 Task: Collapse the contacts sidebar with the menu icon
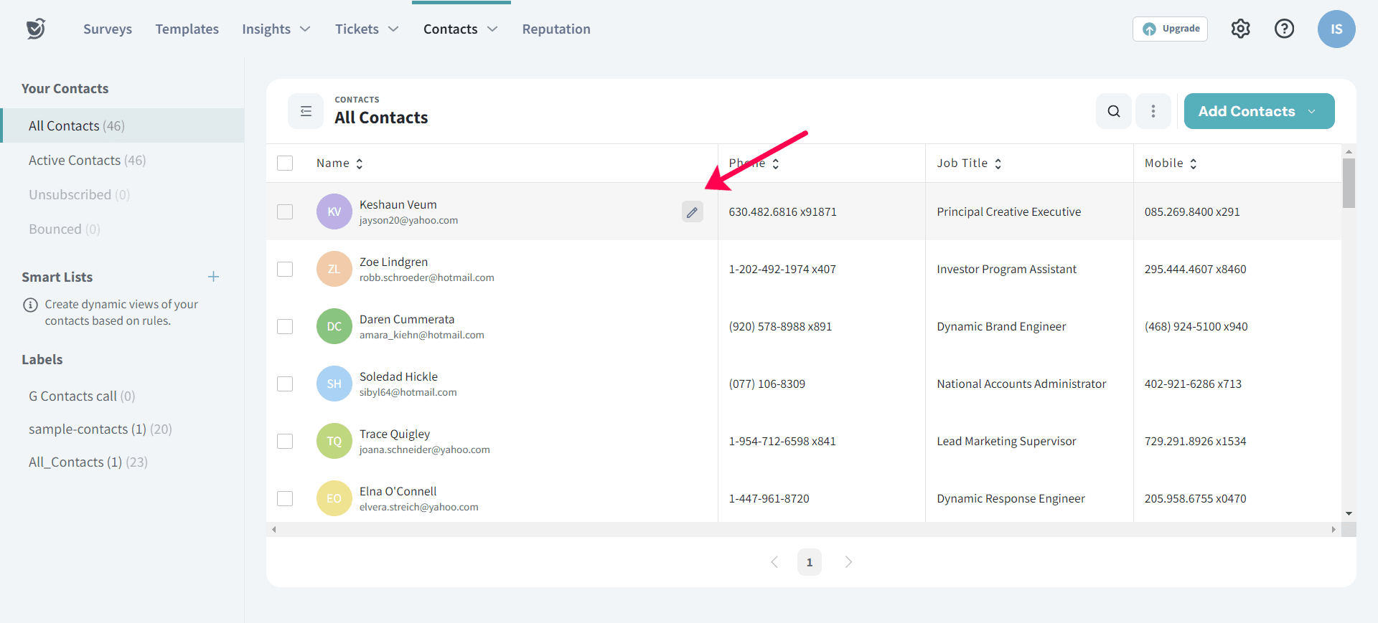(x=306, y=111)
